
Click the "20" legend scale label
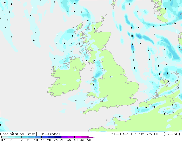[49, 140]
